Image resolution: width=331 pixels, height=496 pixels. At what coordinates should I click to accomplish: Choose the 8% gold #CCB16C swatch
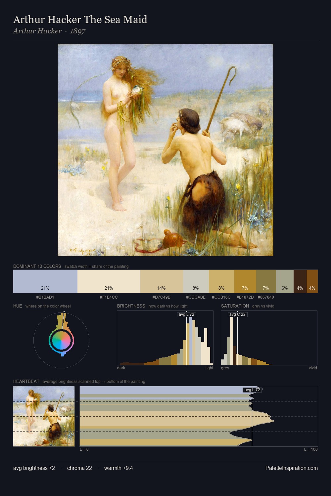click(x=221, y=281)
